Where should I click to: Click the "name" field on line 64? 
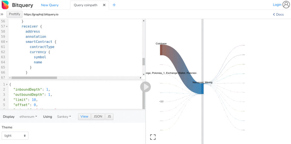(38, 62)
